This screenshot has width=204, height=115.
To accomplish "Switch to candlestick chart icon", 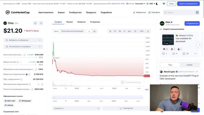I will coord(94,31).
